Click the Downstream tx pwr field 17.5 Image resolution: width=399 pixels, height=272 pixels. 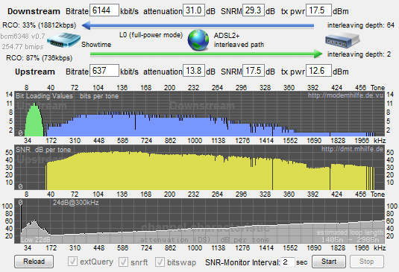(x=318, y=10)
